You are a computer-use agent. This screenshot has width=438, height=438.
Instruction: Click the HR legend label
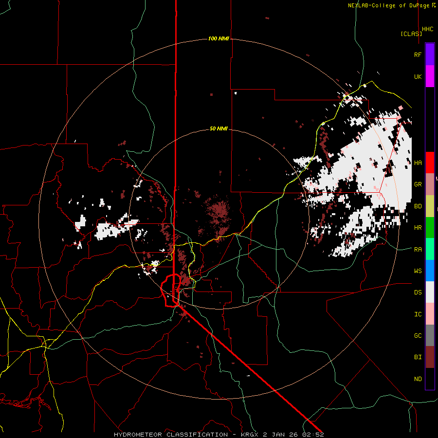point(418,228)
